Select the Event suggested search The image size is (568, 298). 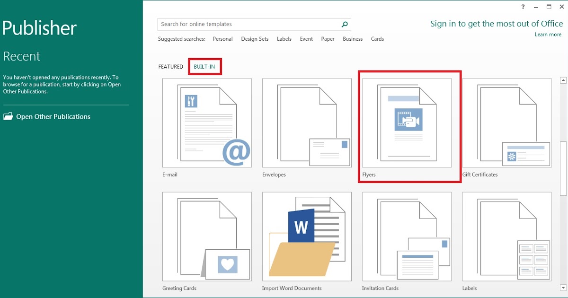click(306, 39)
